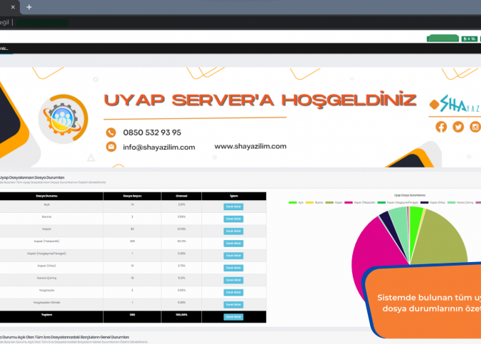The height and width of the screenshot is (344, 481).
Task: Export the Yargıtaydan Döndü row to Excel
Action: (x=233, y=305)
